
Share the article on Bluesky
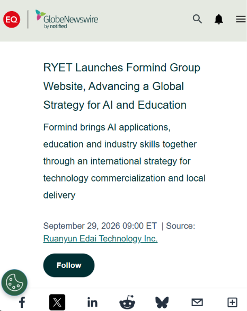coord(162,303)
